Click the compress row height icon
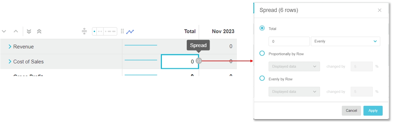The width and height of the screenshot is (395, 124). point(84,31)
